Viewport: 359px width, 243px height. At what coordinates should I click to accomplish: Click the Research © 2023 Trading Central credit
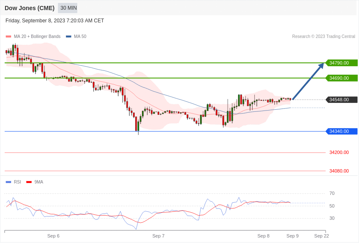(324, 37)
